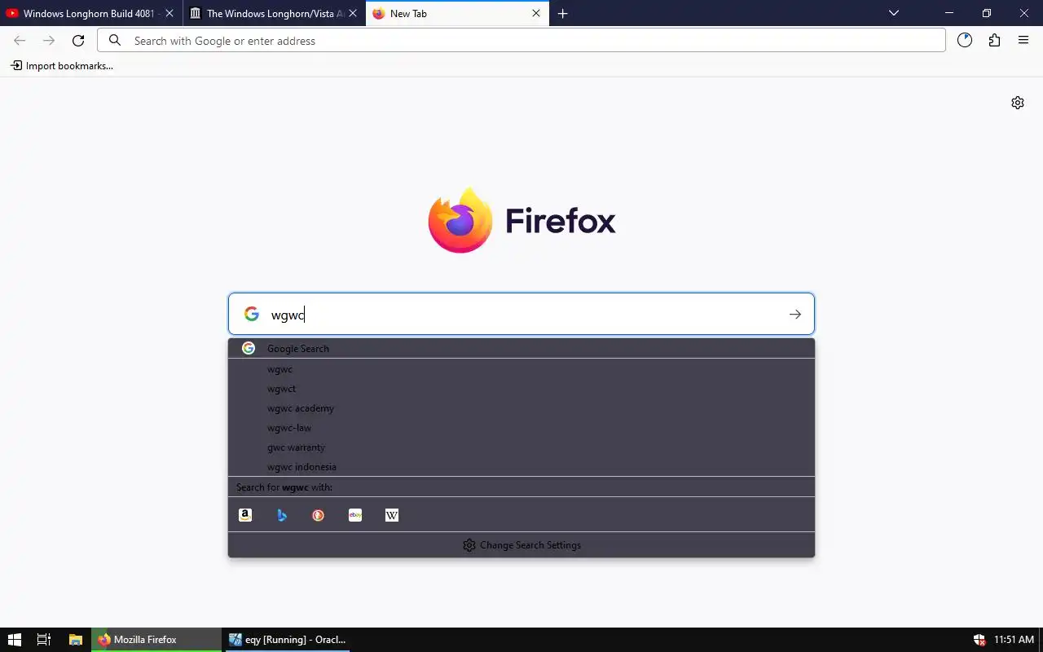This screenshot has width=1043, height=652.
Task: Open File Explorer from the taskbar
Action: [75, 640]
